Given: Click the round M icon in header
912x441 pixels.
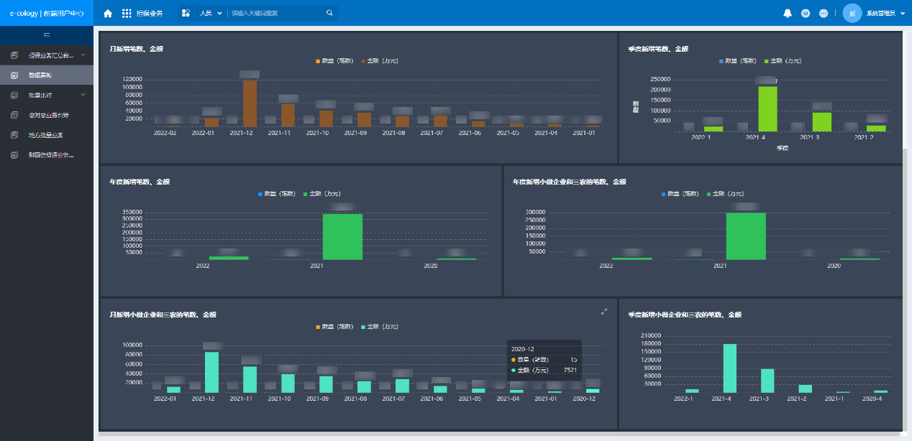Looking at the screenshot, I should (806, 13).
